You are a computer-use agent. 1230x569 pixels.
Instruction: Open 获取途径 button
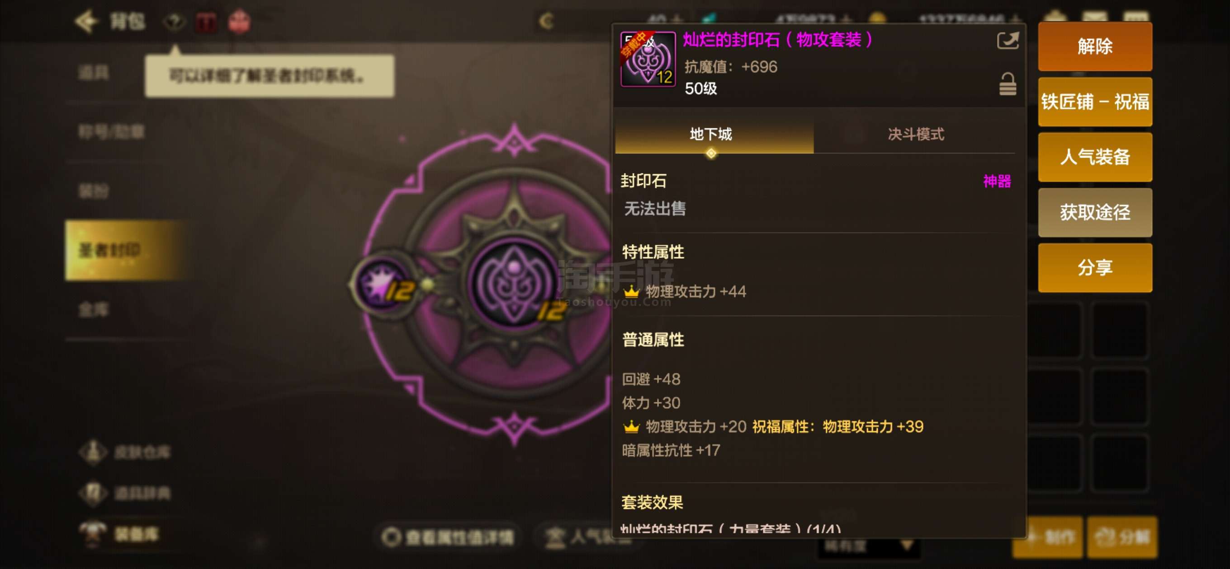pyautogui.click(x=1094, y=212)
